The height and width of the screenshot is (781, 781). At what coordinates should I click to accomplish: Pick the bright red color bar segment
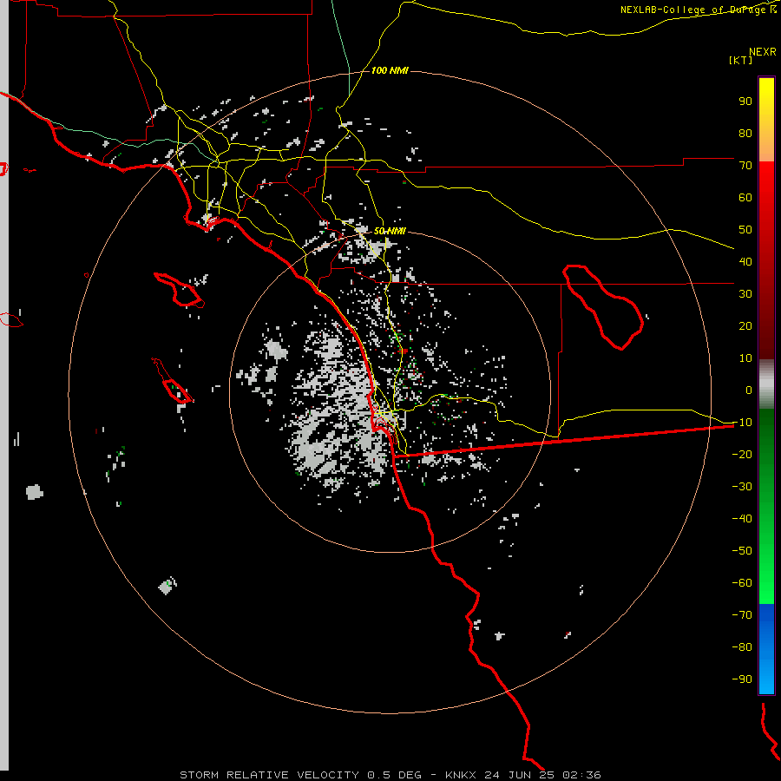coord(766,187)
